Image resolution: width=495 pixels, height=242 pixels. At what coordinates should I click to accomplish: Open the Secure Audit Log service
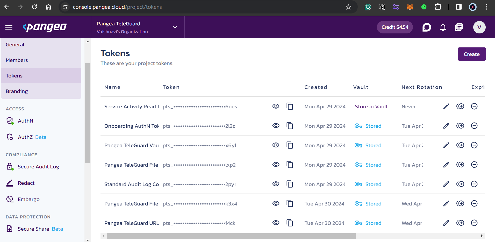(x=33, y=167)
